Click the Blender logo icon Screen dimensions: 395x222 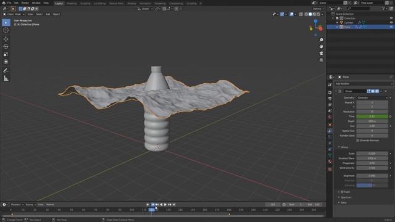(4, 3)
